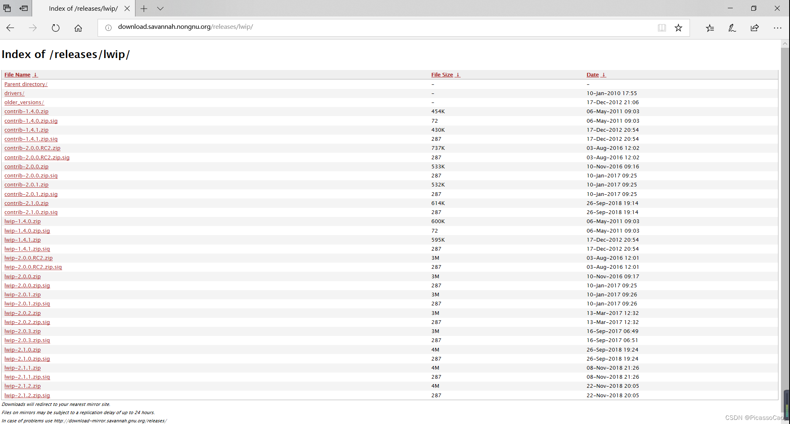Image resolution: width=790 pixels, height=424 pixels.
Task: Refresh the lwip releases page
Action: 56,28
